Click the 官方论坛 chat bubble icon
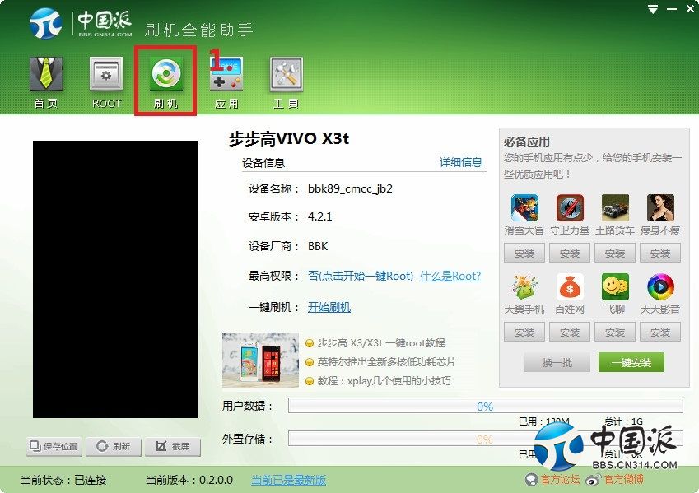699x493 pixels. pyautogui.click(x=532, y=480)
